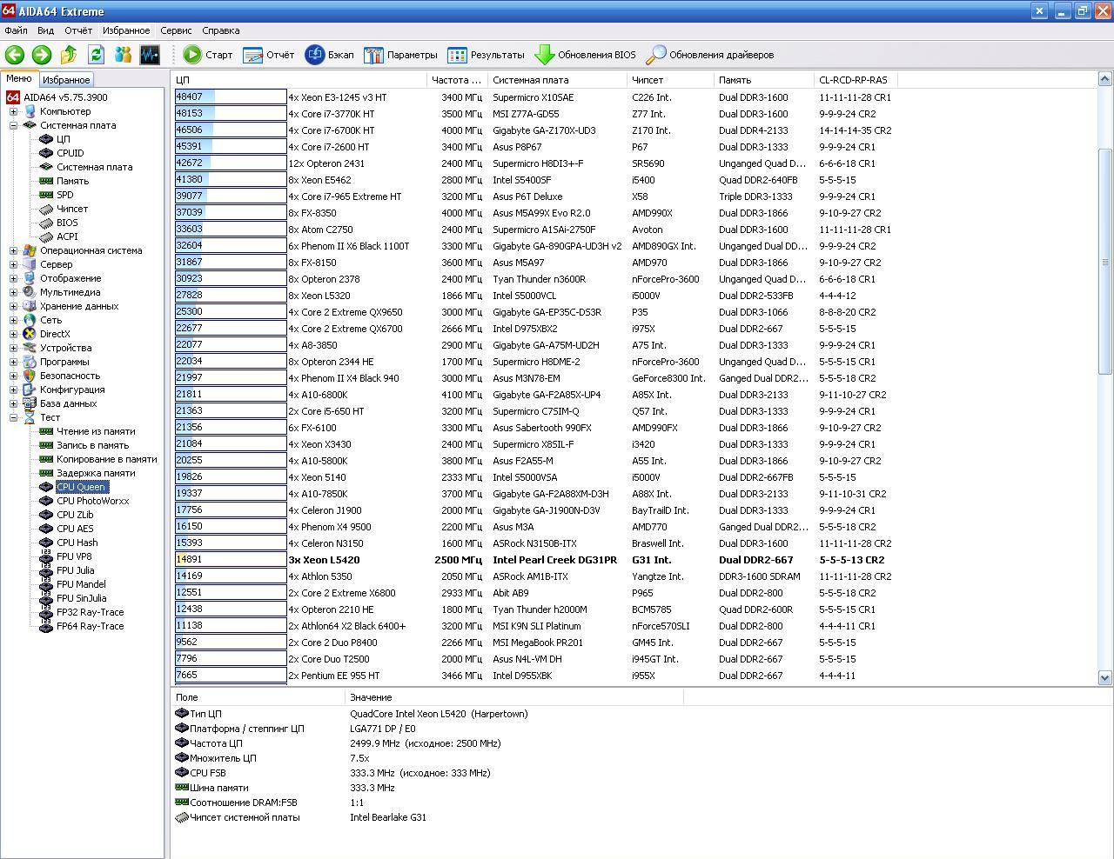Open the Отчёт report toolbar button
The image size is (1114, 859).
point(269,55)
